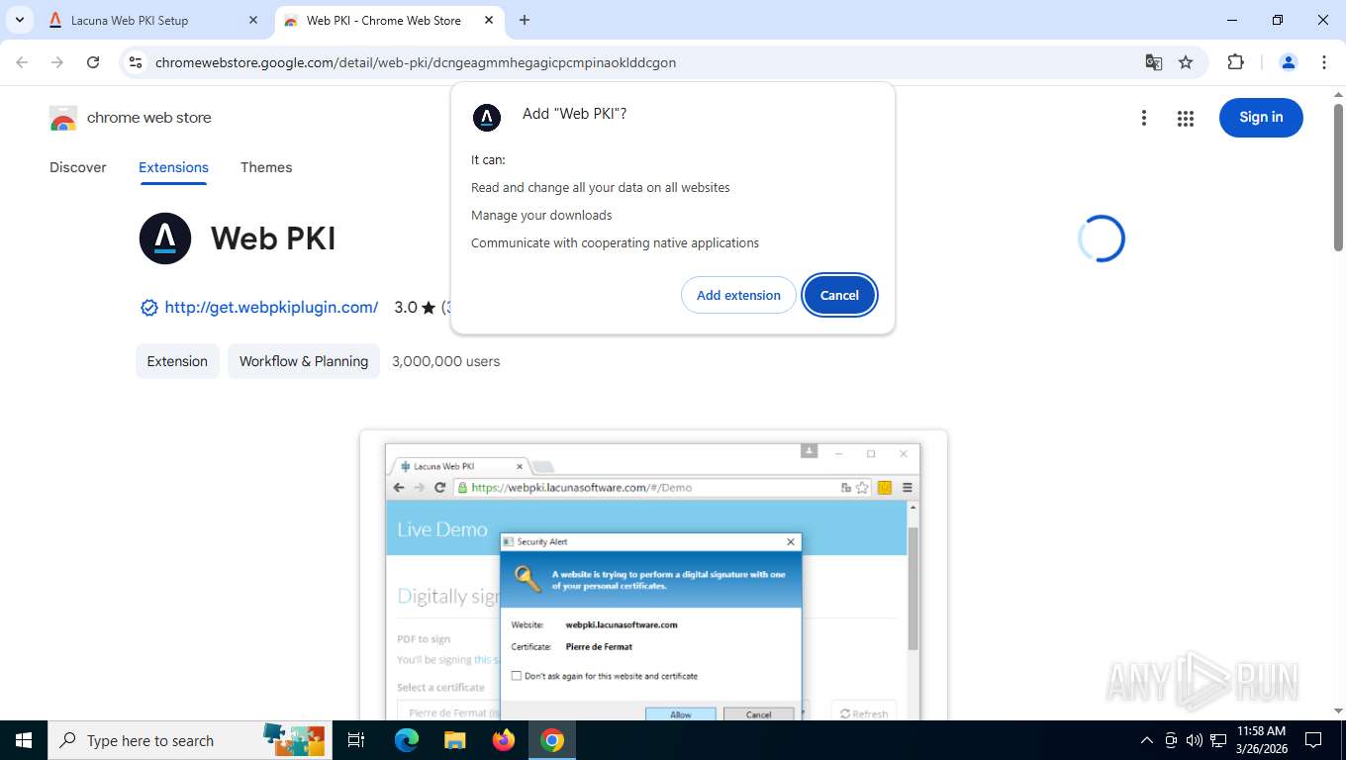Screen dimensions: 1346x760
Task: Open the get.webpkiplugin.com link
Action: [x=271, y=307]
